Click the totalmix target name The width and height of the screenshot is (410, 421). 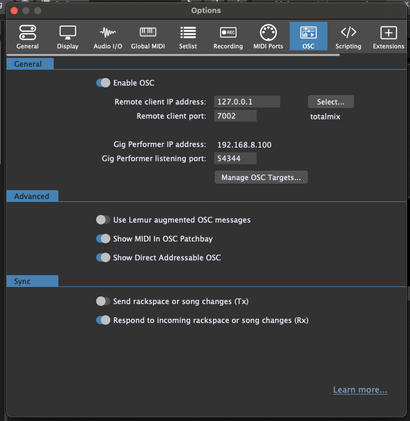pos(325,116)
